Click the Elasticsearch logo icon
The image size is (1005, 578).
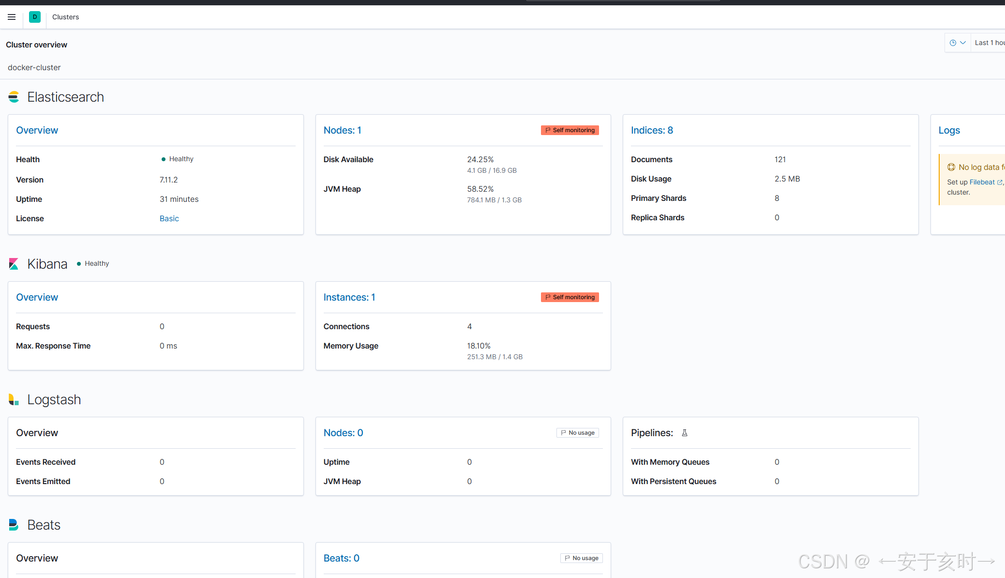(x=14, y=97)
